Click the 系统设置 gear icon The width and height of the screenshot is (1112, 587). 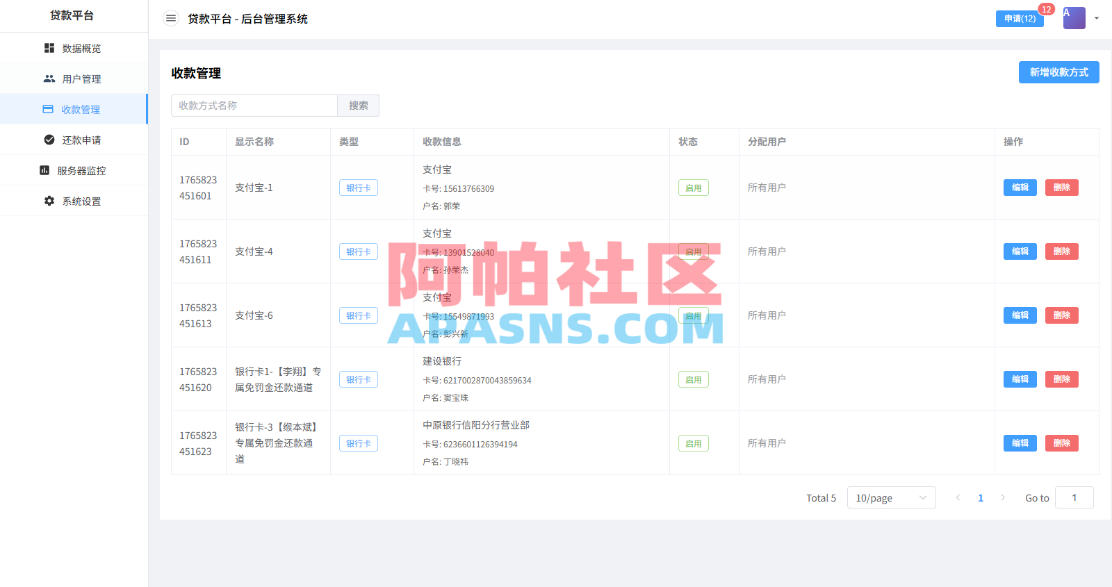(49, 201)
